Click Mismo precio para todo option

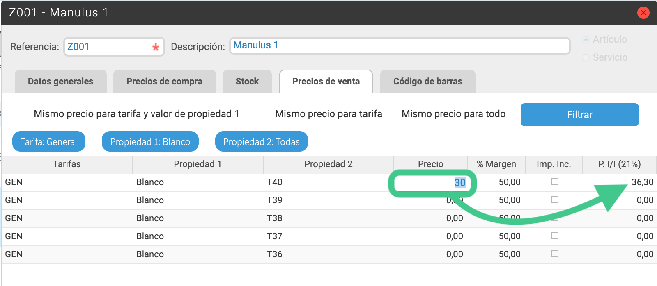453,114
